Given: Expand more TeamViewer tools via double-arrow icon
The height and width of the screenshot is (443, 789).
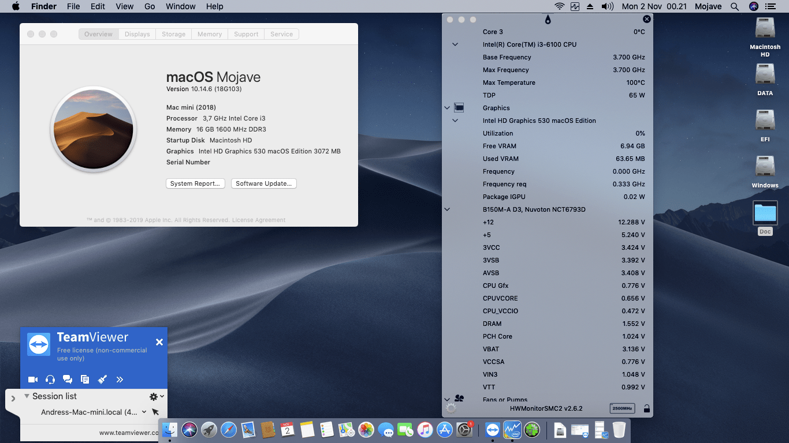Looking at the screenshot, I should [x=120, y=379].
